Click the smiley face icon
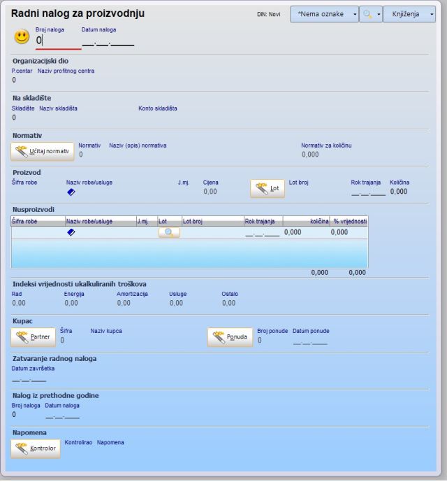The image size is (447, 482). pos(22,38)
